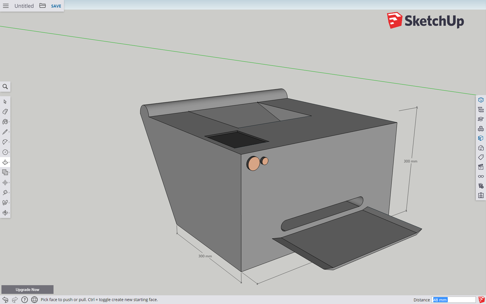
Task: Select the Move tool
Action: 5,182
